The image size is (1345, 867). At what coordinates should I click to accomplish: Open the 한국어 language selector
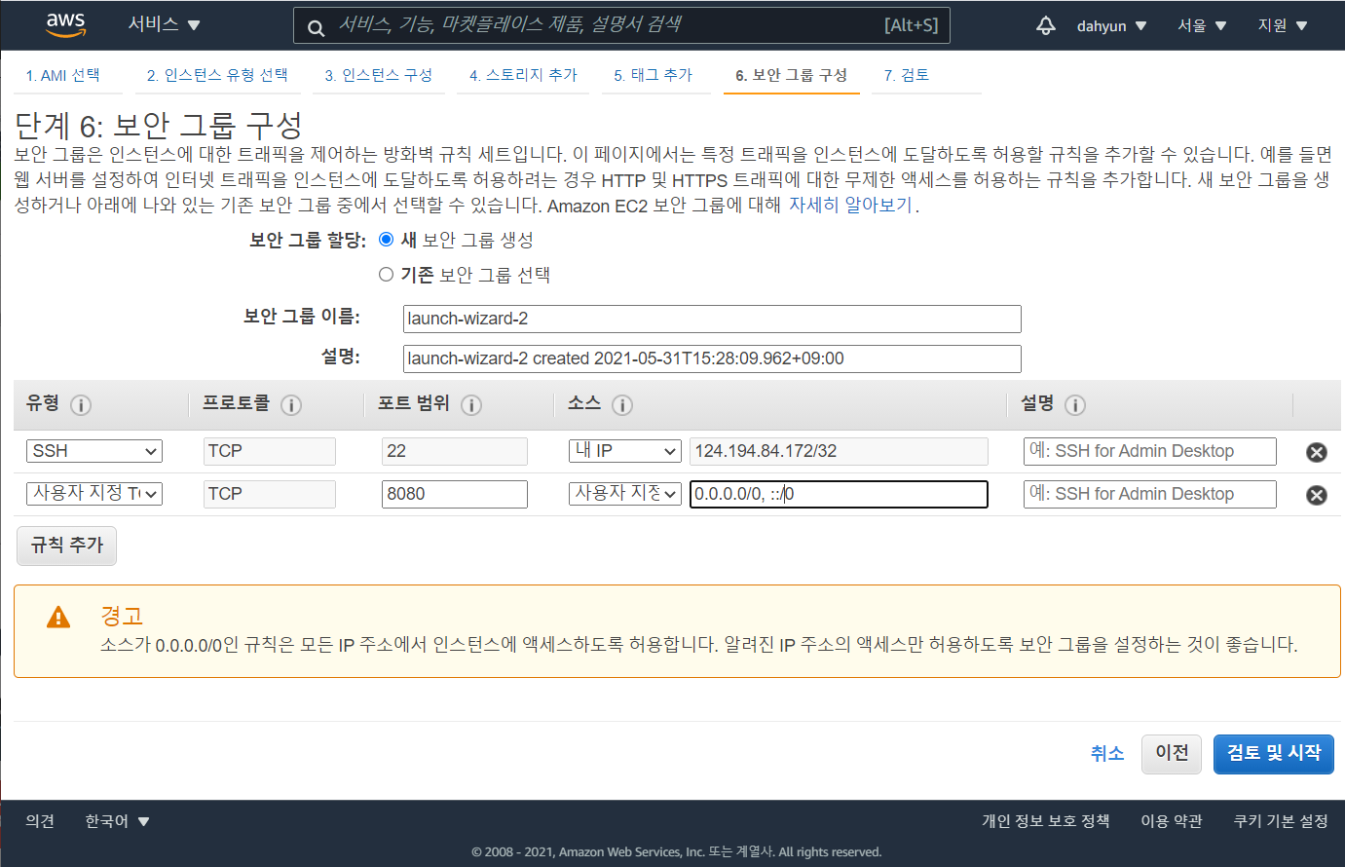[x=117, y=821]
